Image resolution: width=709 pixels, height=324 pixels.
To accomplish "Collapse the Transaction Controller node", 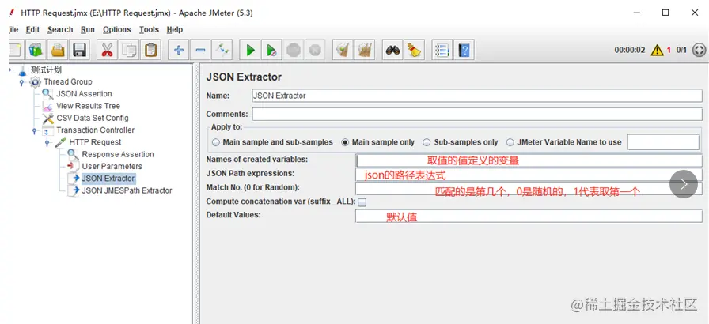I will pyautogui.click(x=34, y=130).
